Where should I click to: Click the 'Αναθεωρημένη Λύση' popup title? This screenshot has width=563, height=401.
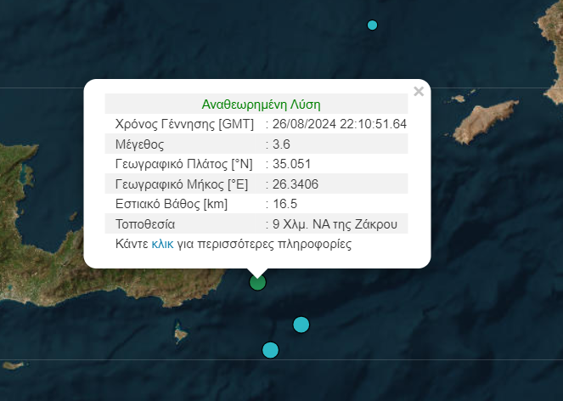tap(261, 104)
